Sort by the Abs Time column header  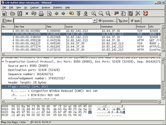(30, 27)
